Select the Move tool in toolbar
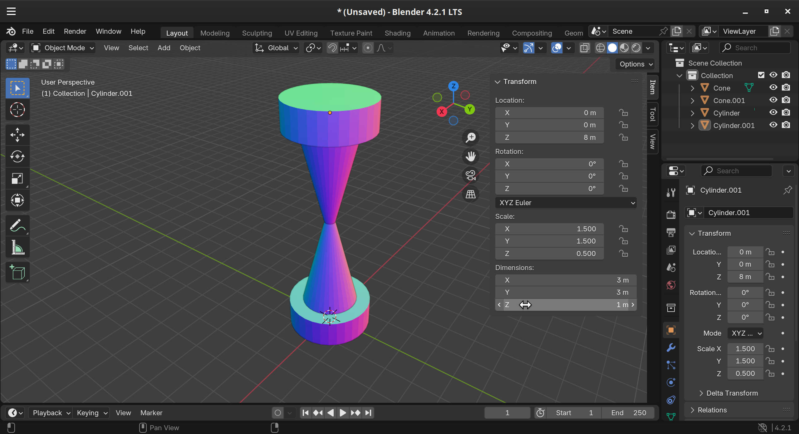The height and width of the screenshot is (434, 799). [x=17, y=135]
